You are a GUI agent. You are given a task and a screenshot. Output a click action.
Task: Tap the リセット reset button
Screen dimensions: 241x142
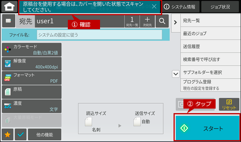click(x=229, y=104)
